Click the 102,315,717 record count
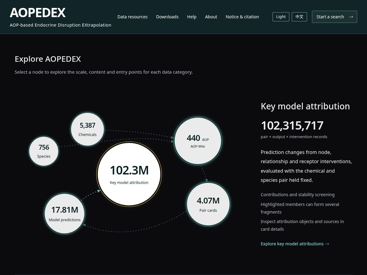The width and height of the screenshot is (367, 275). click(x=292, y=126)
